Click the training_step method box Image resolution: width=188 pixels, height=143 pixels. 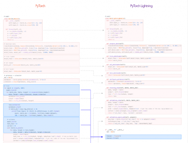pos(143,93)
